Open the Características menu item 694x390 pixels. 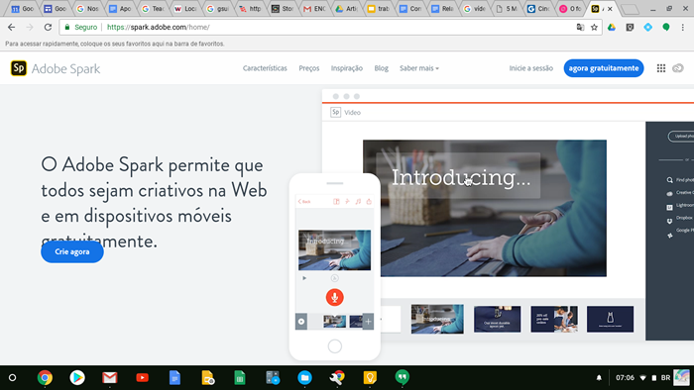click(x=265, y=68)
